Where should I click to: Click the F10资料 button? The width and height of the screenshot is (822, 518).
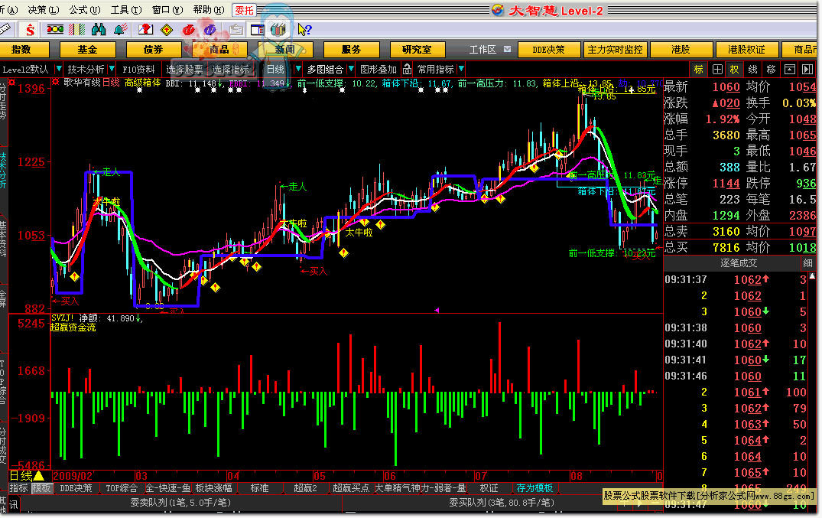(138, 70)
